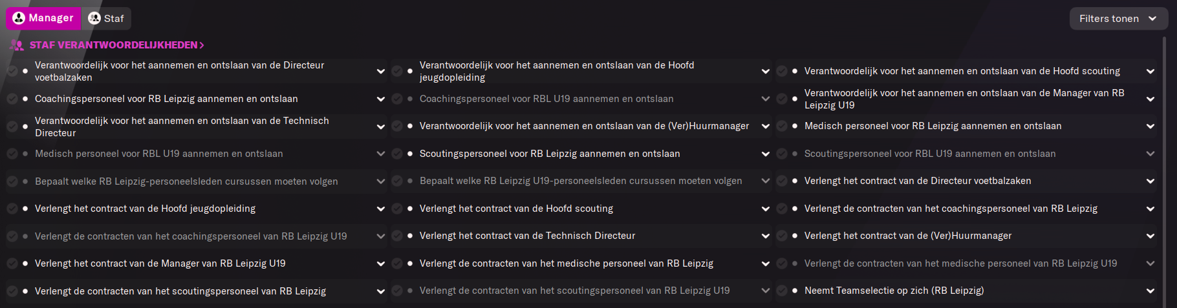Click the Staf Verantwoordelijkheden people icon
The image size is (1177, 308).
click(x=17, y=45)
